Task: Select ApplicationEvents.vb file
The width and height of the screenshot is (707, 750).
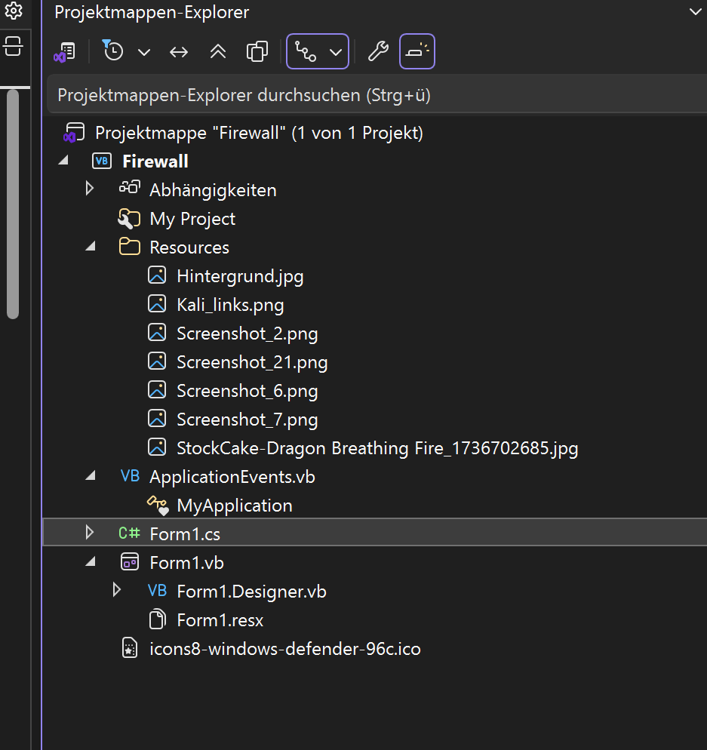Action: click(232, 478)
